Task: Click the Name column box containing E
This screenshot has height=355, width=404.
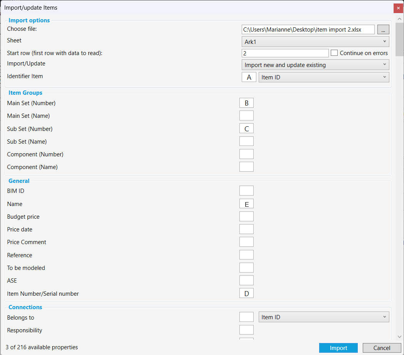Action: coord(246,204)
